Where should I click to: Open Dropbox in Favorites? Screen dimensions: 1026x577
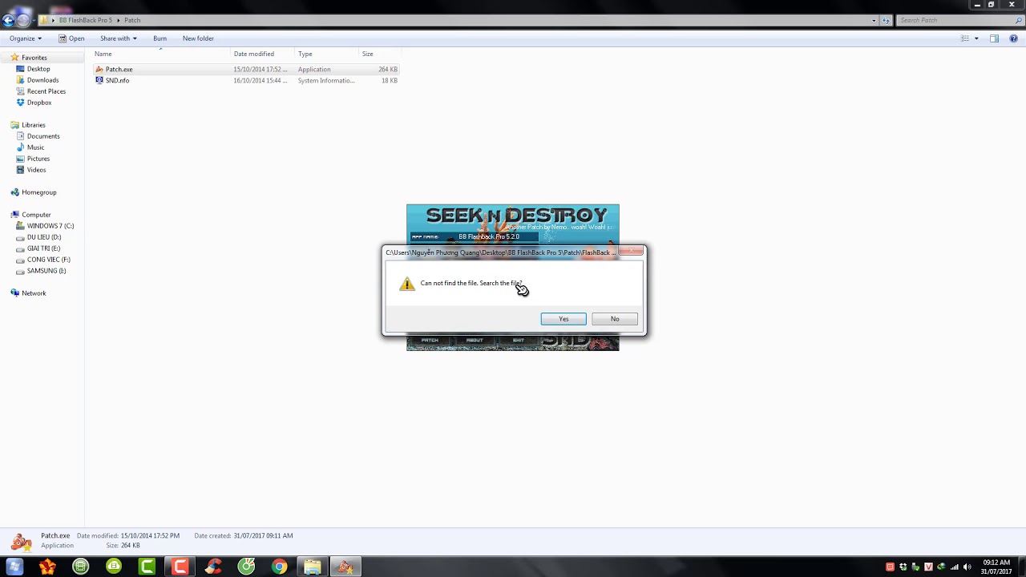(x=38, y=103)
